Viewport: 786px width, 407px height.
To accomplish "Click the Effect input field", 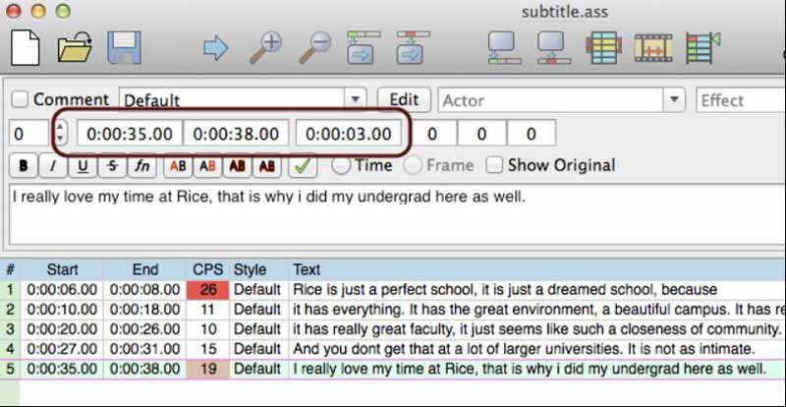I will point(741,100).
